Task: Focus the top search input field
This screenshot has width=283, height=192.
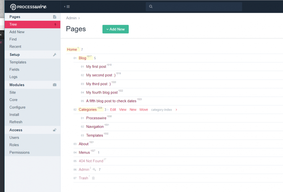Action: point(195,7)
